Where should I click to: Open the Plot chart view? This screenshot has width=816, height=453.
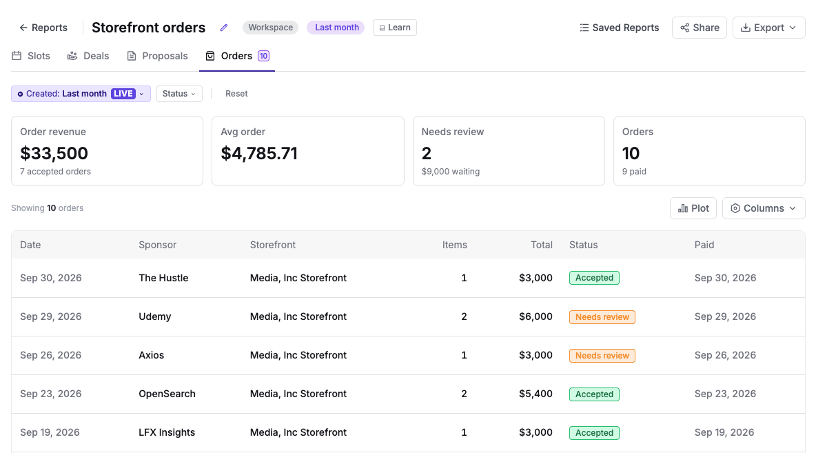tap(693, 208)
